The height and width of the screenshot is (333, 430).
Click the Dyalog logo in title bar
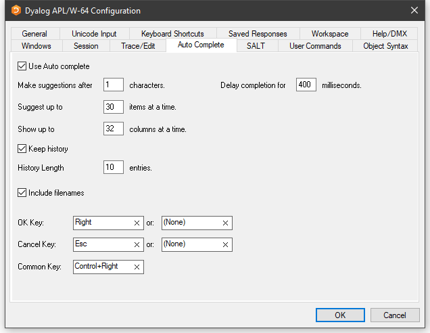(16, 11)
